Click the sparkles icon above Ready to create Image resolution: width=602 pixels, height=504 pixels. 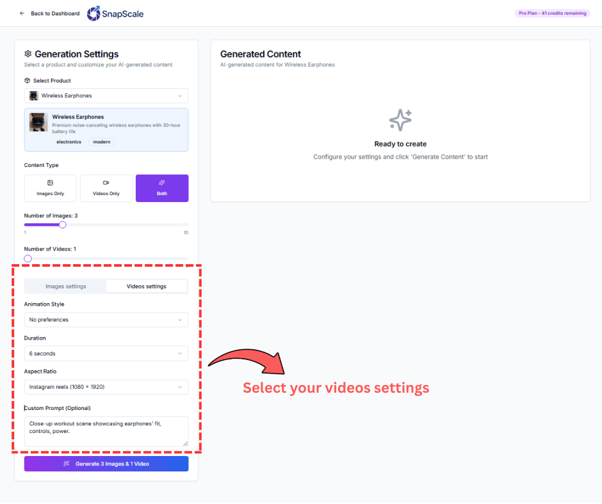pos(400,120)
